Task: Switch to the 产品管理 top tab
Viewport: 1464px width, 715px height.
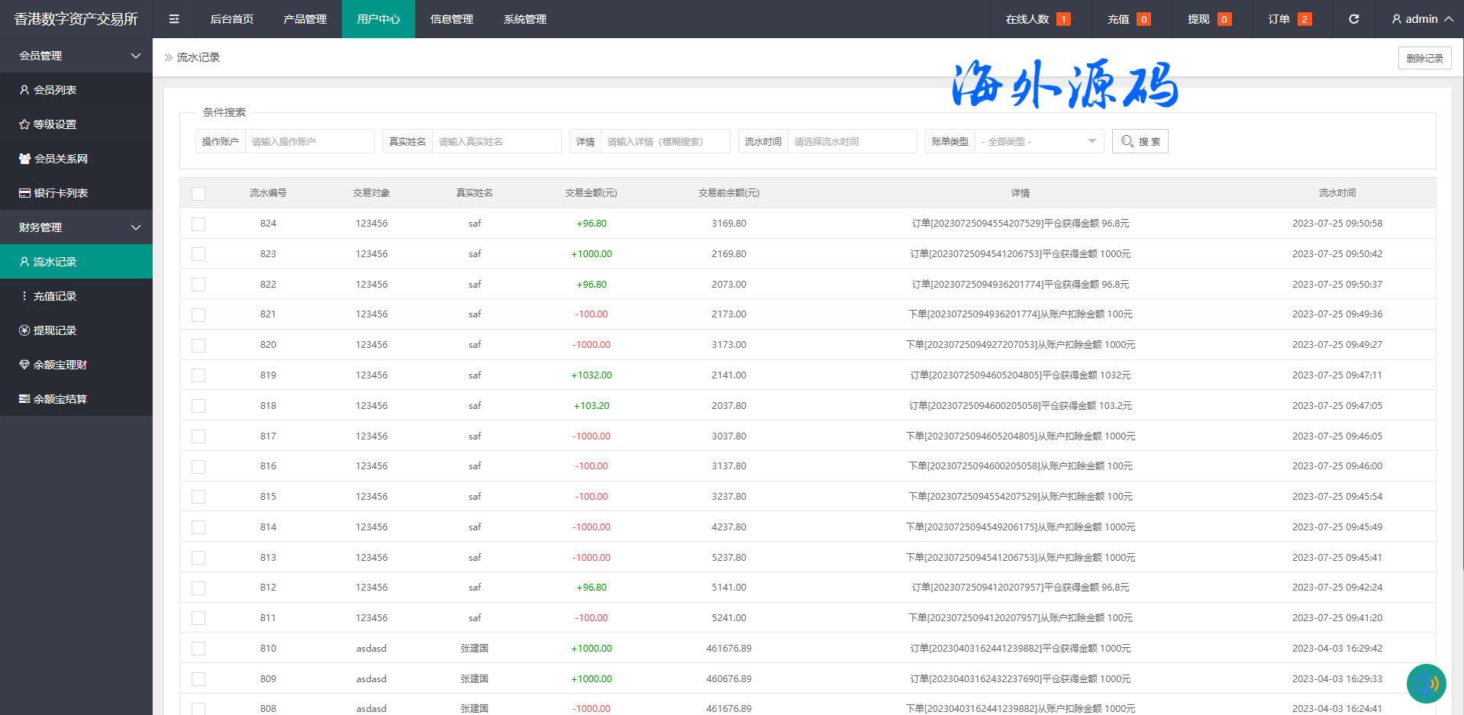Action: click(x=305, y=19)
